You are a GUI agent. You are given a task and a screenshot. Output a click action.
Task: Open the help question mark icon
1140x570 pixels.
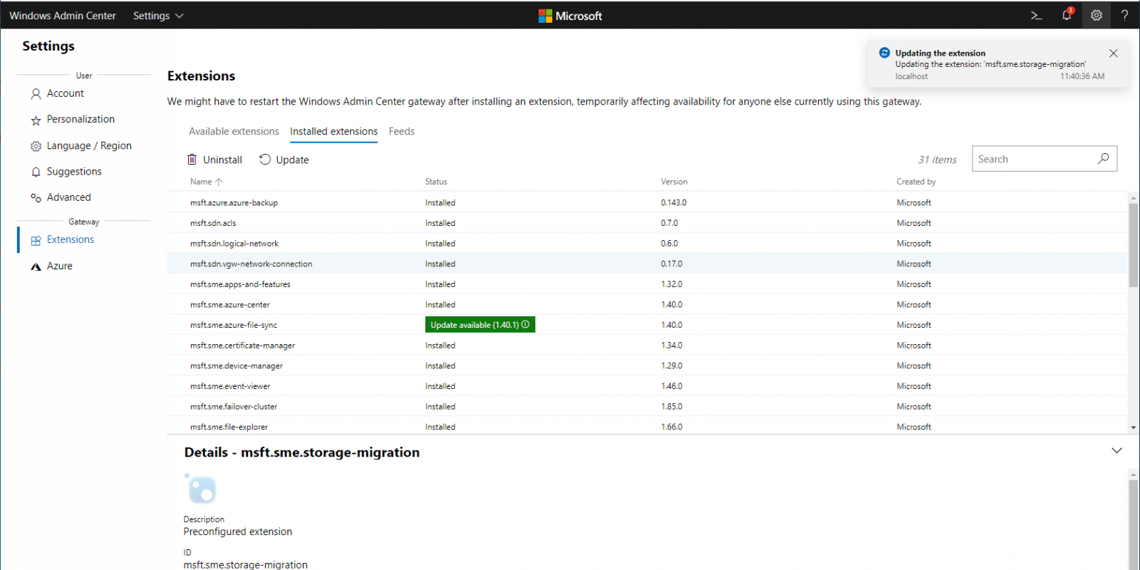pos(1124,15)
